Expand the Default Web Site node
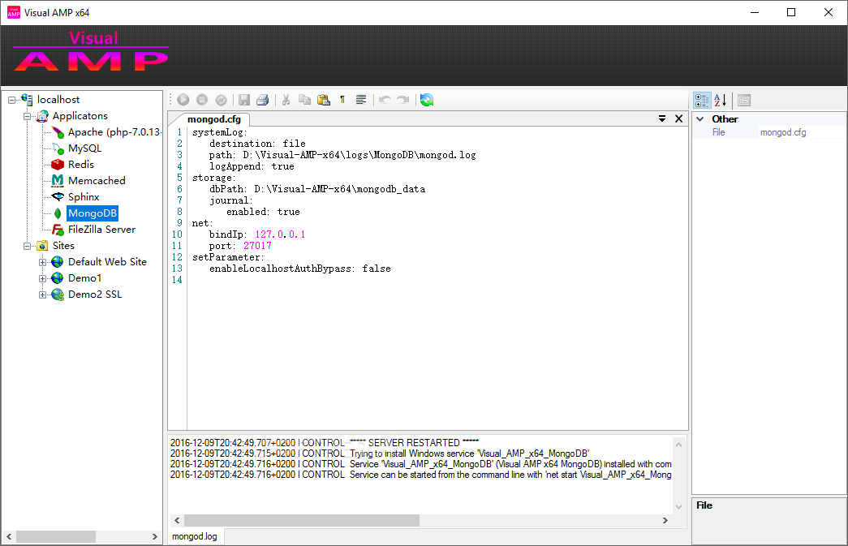The image size is (848, 546). pos(43,262)
